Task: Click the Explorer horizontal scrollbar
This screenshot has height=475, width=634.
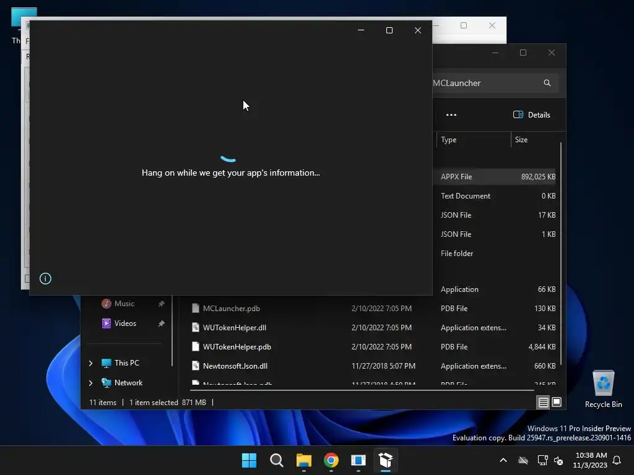Action: (x=362, y=390)
